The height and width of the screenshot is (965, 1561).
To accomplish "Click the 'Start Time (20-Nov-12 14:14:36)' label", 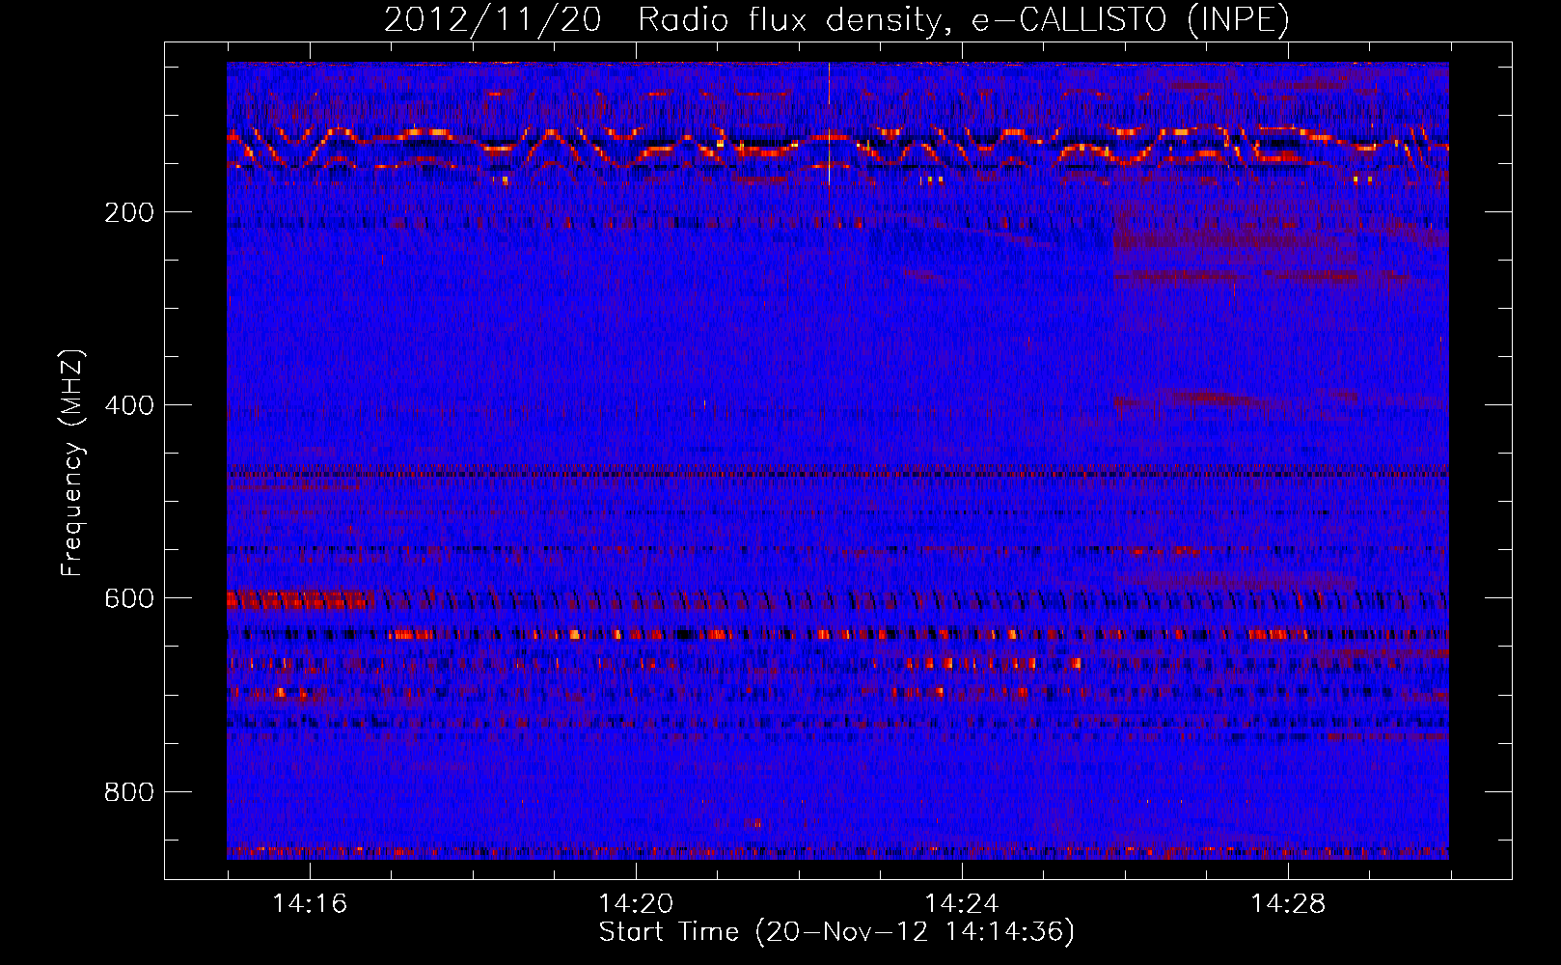I will point(836,932).
